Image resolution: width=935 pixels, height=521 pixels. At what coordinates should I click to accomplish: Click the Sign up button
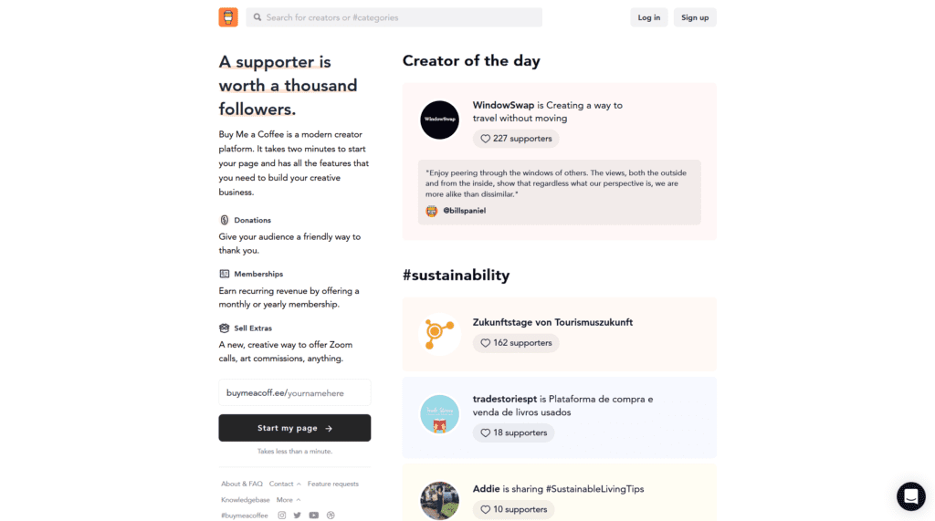click(695, 17)
